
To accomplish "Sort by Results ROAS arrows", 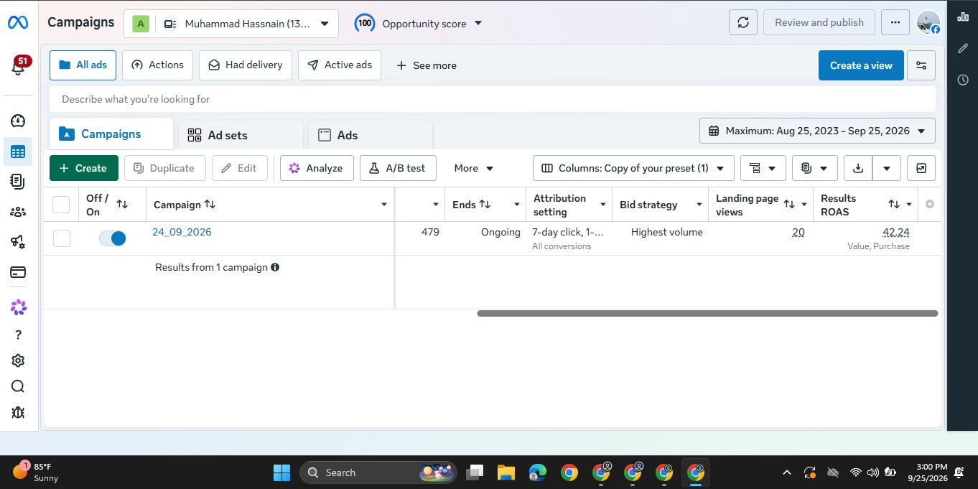I will (894, 205).
